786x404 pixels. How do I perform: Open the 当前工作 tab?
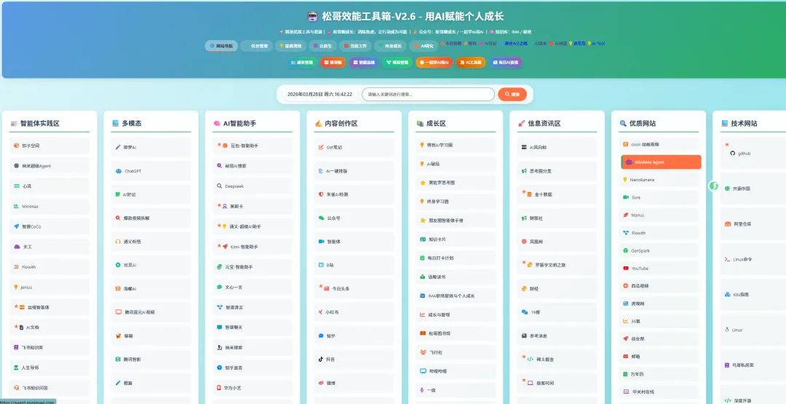355,46
